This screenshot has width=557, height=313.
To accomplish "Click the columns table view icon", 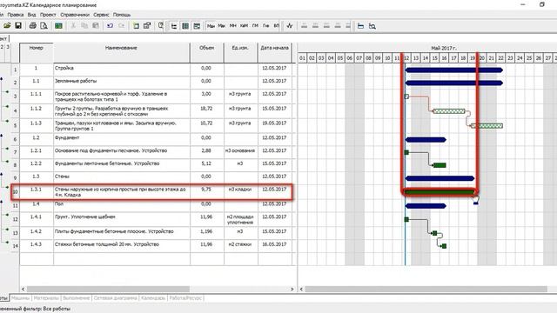I will click(185, 26).
